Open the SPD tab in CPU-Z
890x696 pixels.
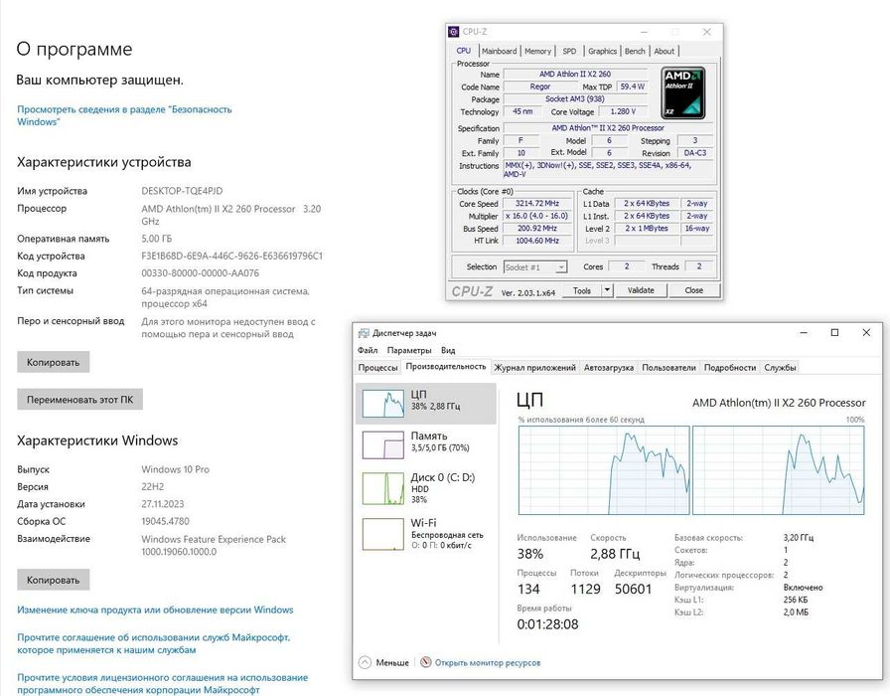(569, 51)
